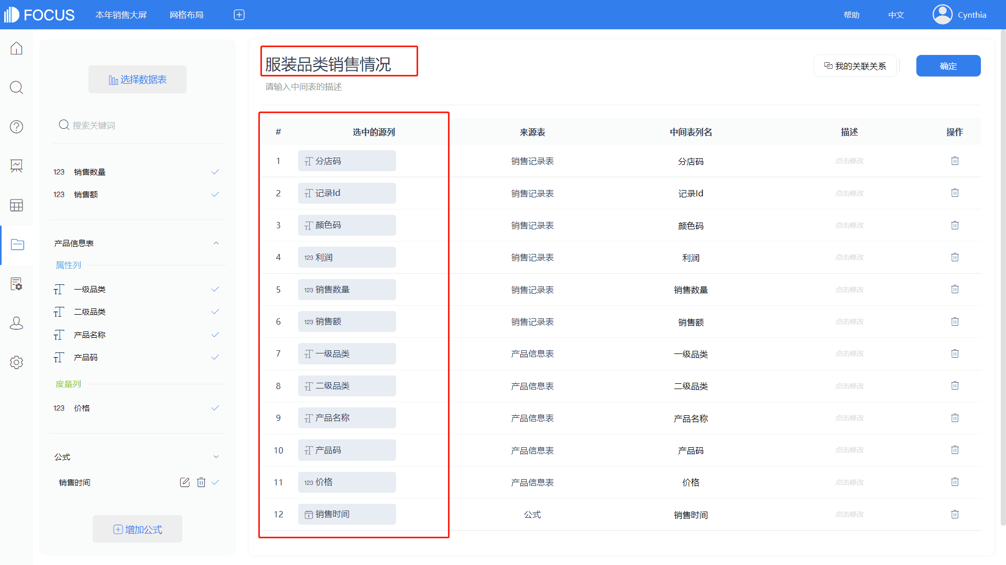Open the search icon in sidebar
The image size is (1006, 565).
(17, 87)
